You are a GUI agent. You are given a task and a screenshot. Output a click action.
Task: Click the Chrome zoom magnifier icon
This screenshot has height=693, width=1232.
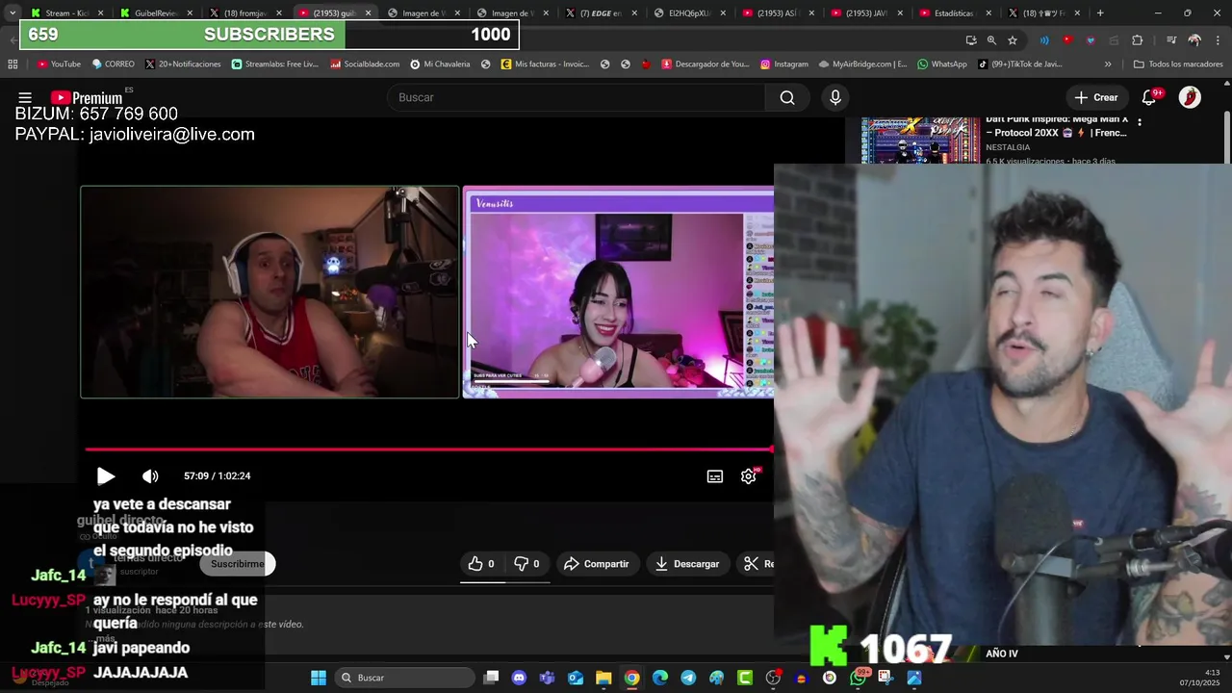click(991, 40)
